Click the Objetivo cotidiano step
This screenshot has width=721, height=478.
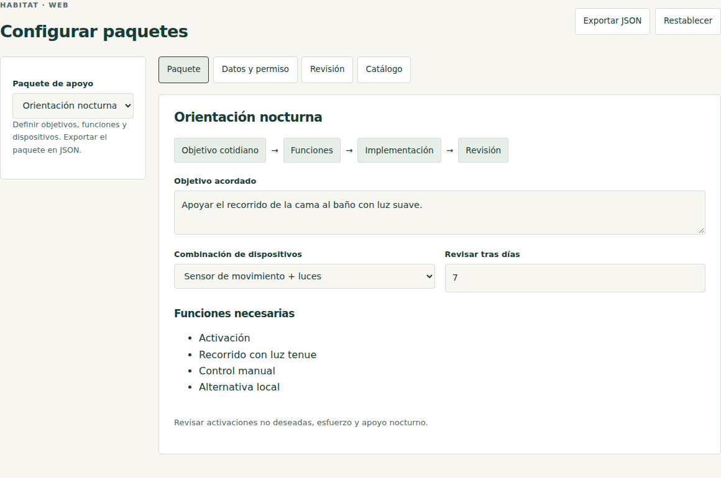[220, 150]
